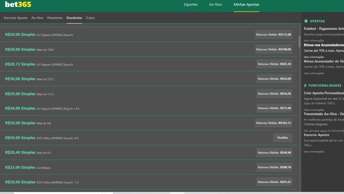Click the Funcionalidades lightning icon
The height and width of the screenshot is (194, 344).
pyautogui.click(x=305, y=85)
